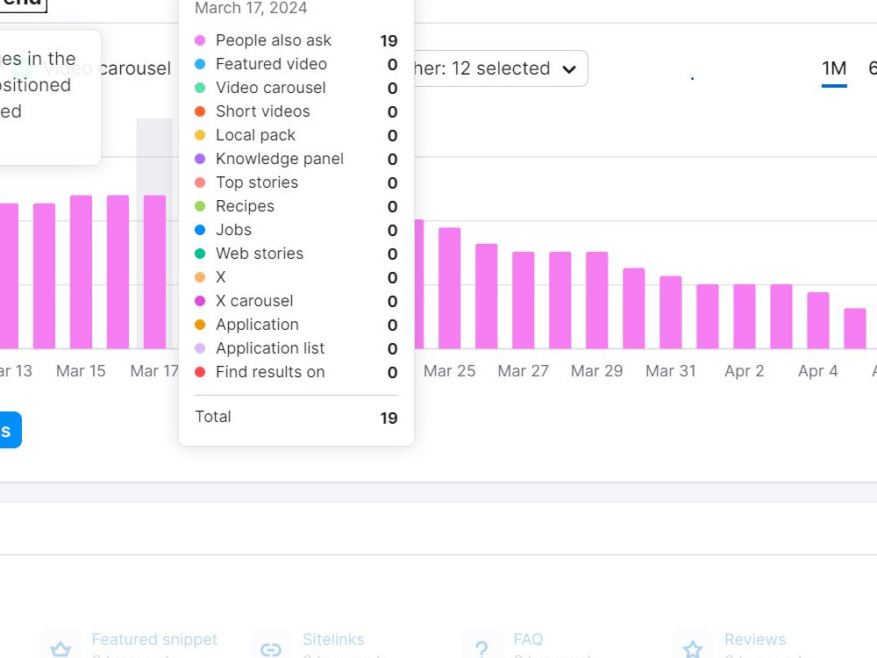Click the Mar 17 chart bar

155,272
